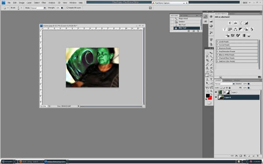
Task: Select the Move tool
Action: click(x=211, y=53)
